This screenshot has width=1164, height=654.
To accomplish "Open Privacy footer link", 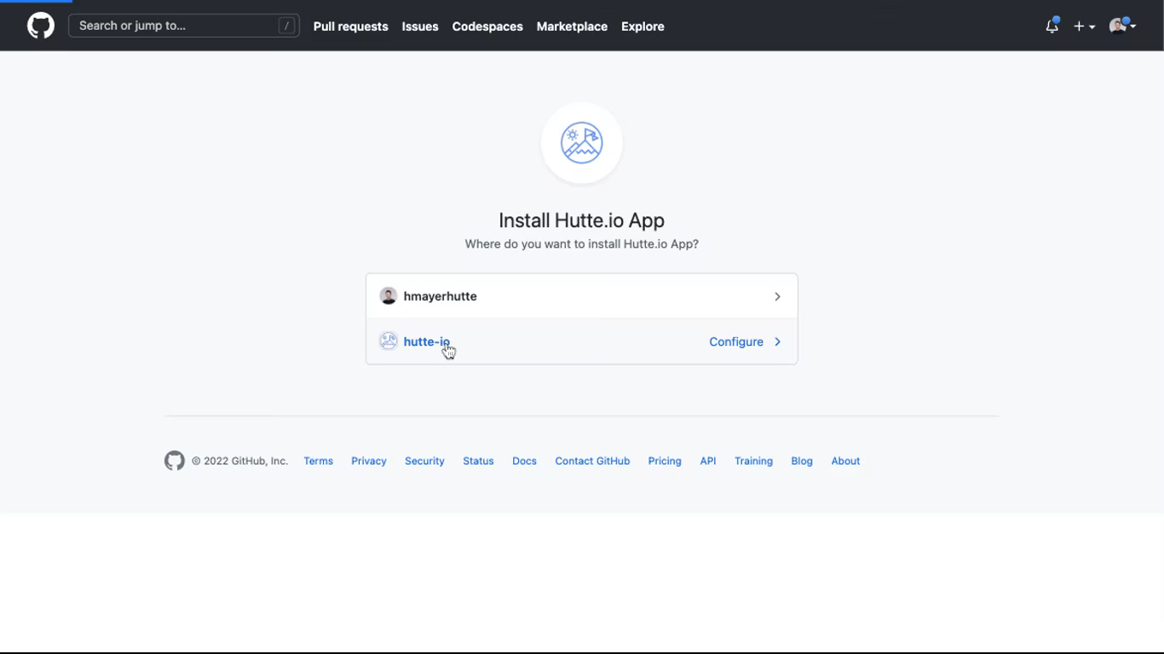I will pyautogui.click(x=369, y=461).
